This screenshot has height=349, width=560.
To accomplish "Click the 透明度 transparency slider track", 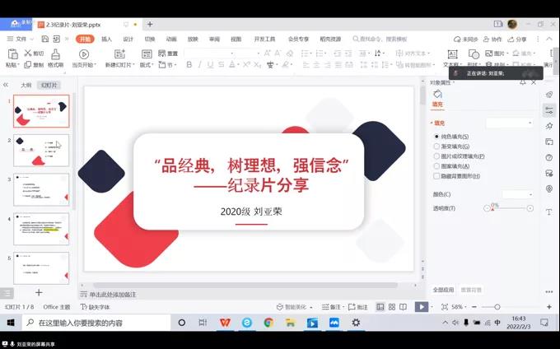I will tap(508, 209).
